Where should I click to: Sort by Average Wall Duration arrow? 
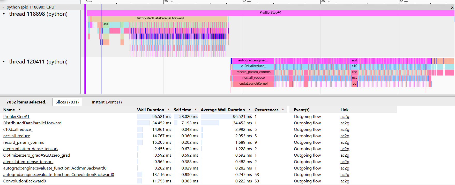click(x=249, y=110)
